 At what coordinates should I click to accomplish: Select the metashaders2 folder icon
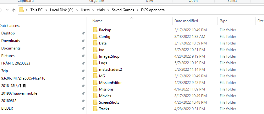95,69
